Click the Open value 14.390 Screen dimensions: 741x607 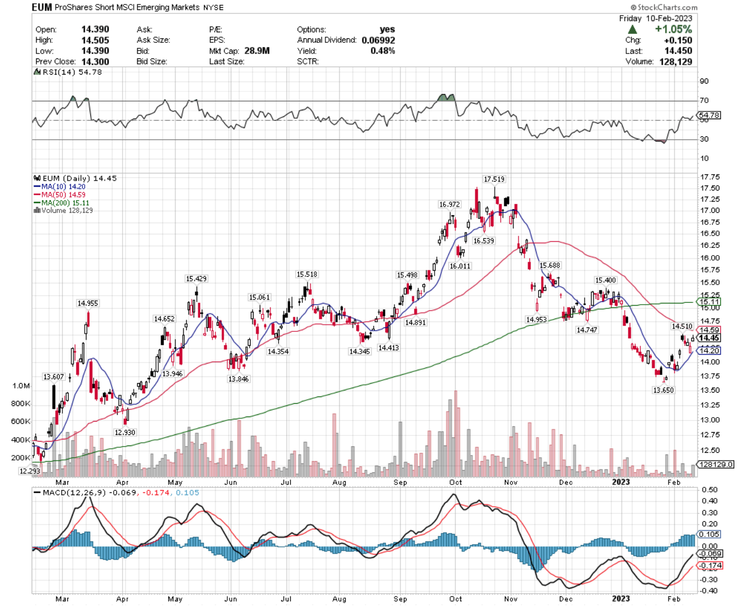95,30
